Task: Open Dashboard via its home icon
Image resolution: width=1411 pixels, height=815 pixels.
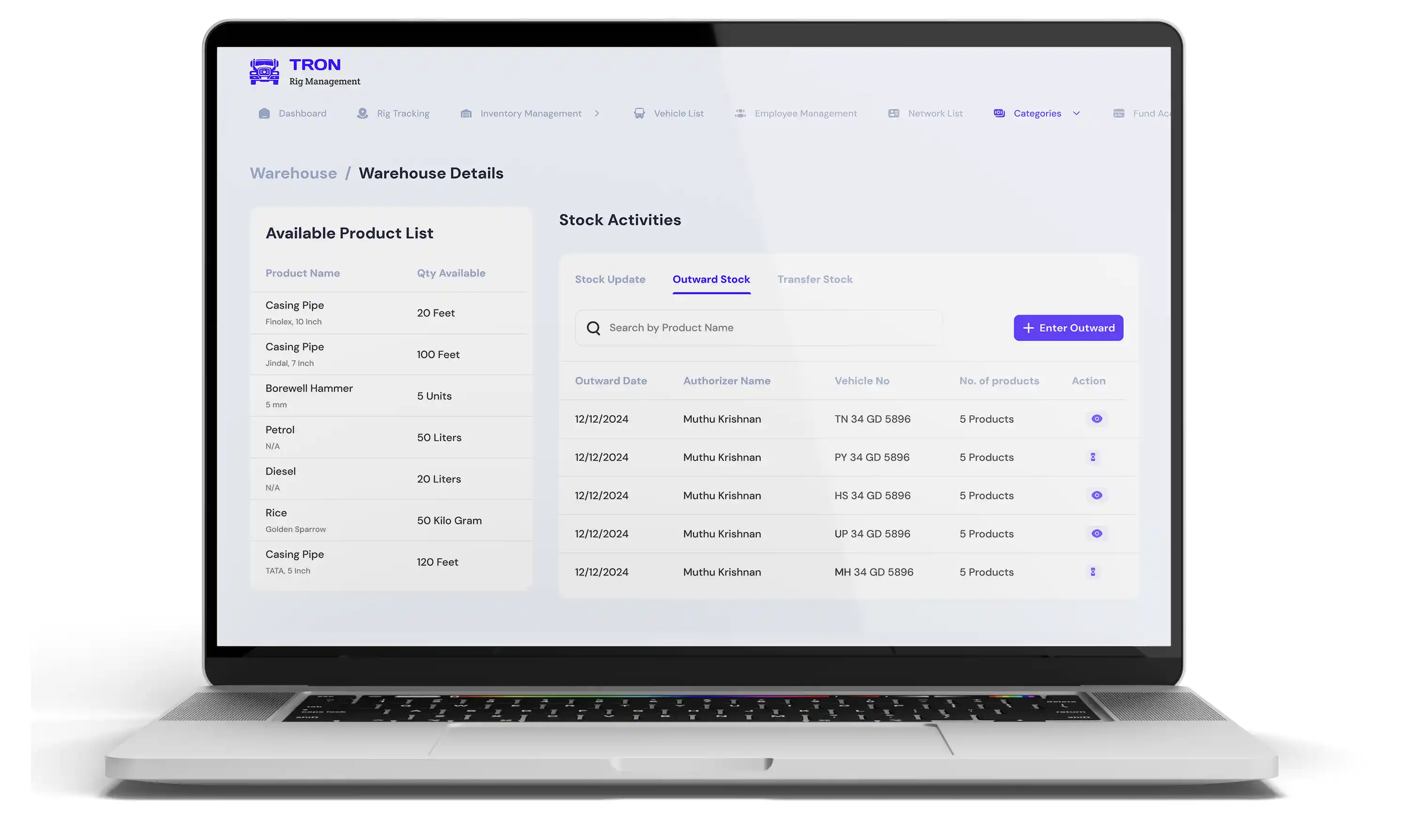Action: [264, 114]
